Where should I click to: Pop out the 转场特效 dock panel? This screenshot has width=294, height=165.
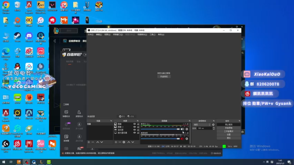pyautogui.click(x=214, y=121)
